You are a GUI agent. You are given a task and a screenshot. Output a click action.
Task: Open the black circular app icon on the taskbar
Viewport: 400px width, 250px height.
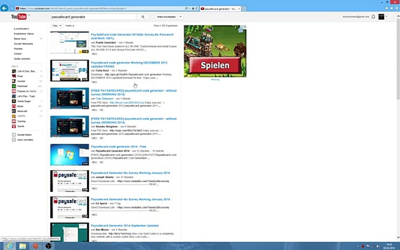(x=49, y=246)
